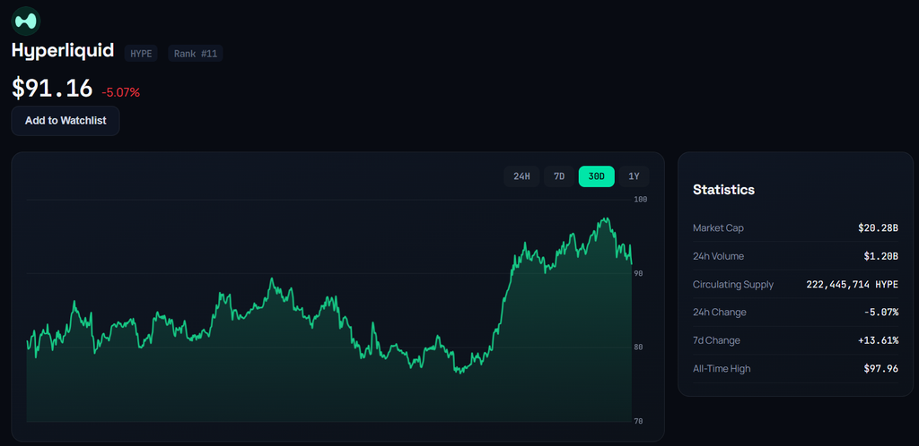Viewport: 919px width, 446px height.
Task: Switch chart to 24H range
Action: [x=521, y=176]
